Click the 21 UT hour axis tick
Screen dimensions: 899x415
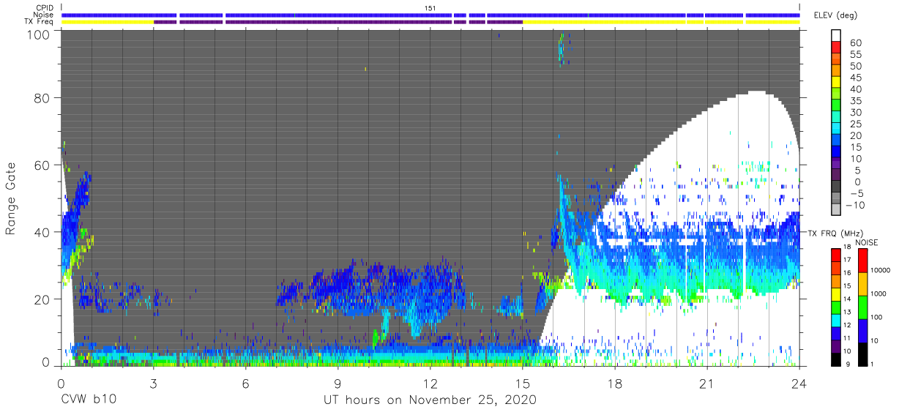pos(707,384)
